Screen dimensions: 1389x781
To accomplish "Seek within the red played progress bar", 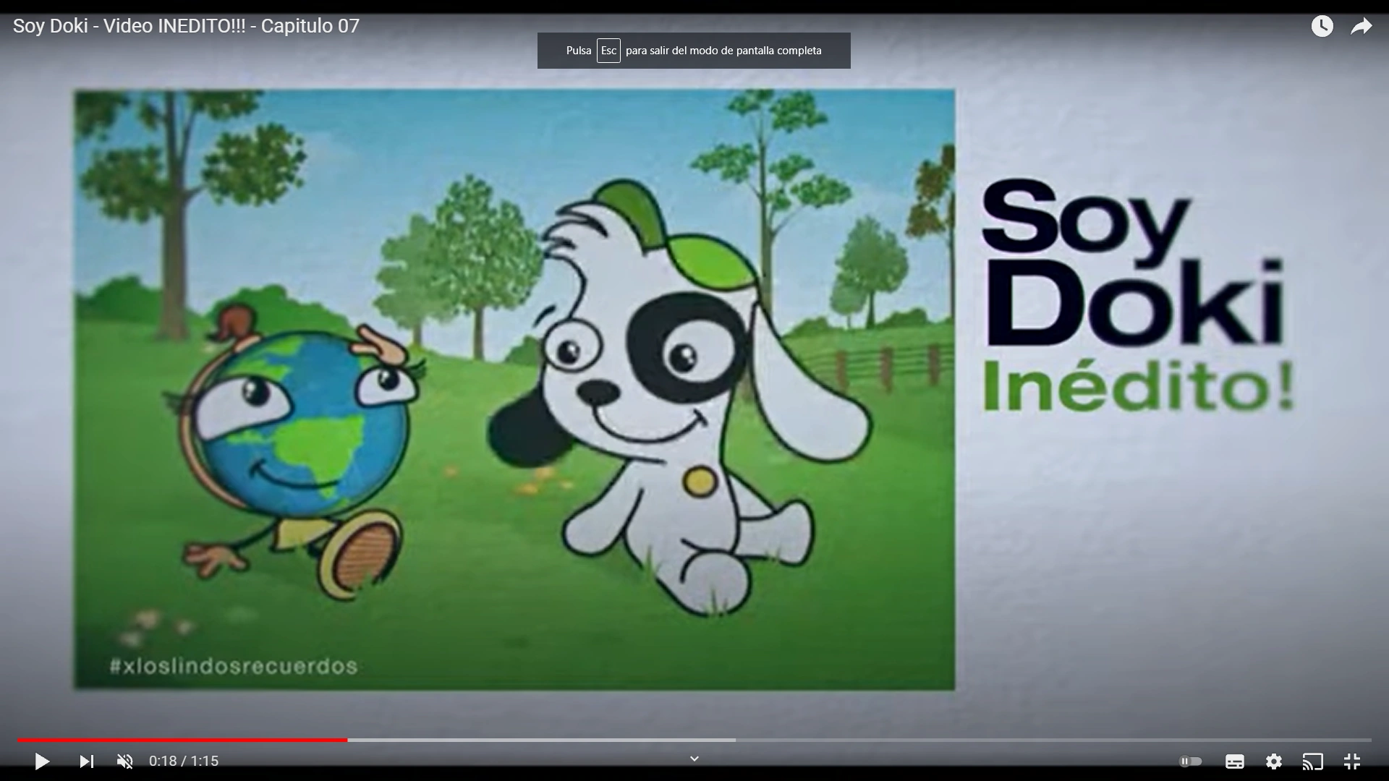I will tap(181, 740).
